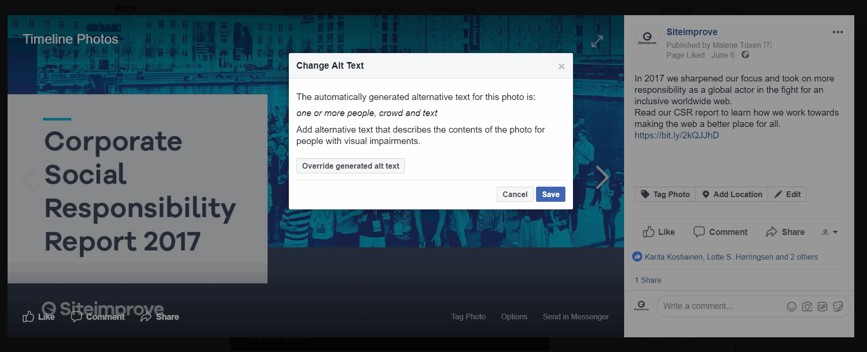The height and width of the screenshot is (352, 867).
Task: Open Options below the photo
Action: pyautogui.click(x=514, y=316)
